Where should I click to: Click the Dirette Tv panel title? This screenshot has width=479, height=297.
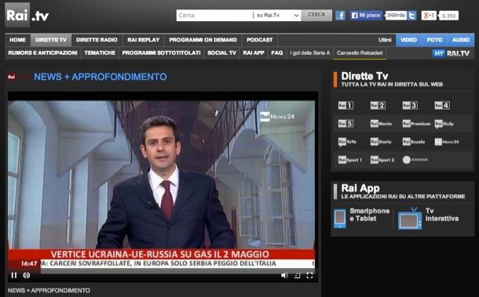365,76
